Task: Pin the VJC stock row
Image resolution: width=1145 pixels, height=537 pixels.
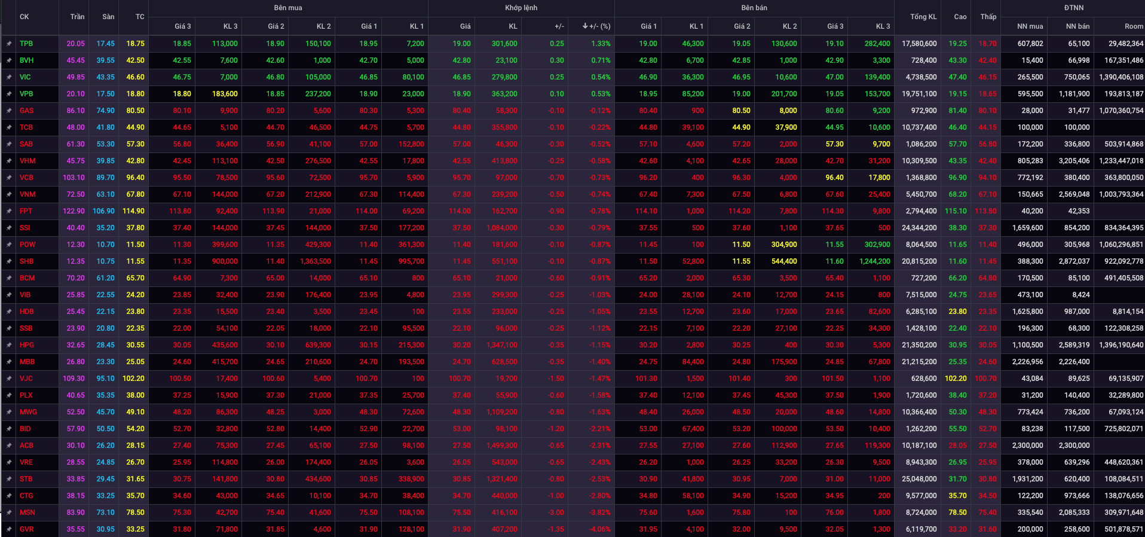Action: coord(9,379)
